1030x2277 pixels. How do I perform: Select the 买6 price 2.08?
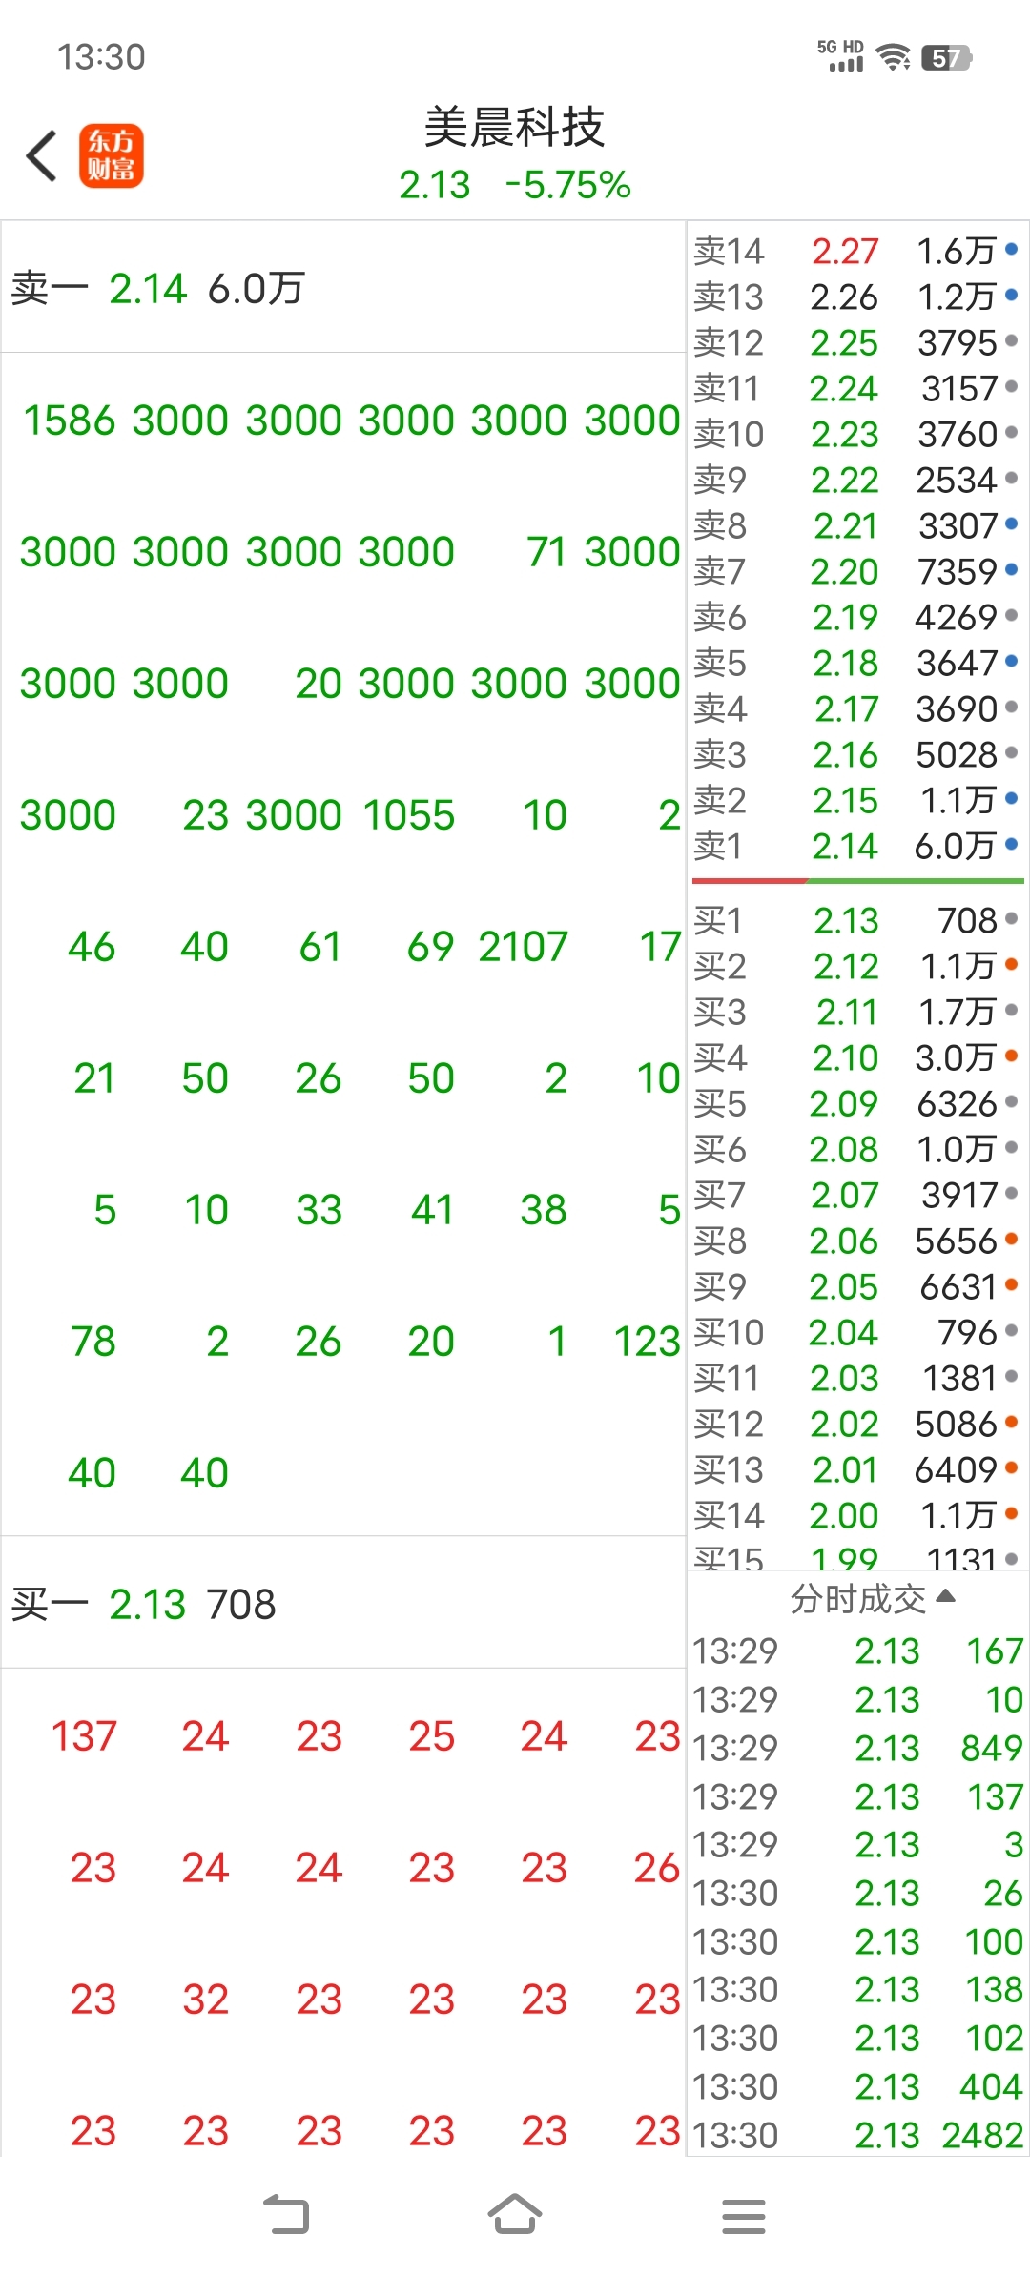pyautogui.click(x=843, y=1150)
